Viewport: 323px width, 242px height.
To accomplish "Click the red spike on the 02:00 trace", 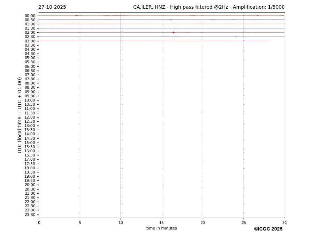I will [174, 32].
